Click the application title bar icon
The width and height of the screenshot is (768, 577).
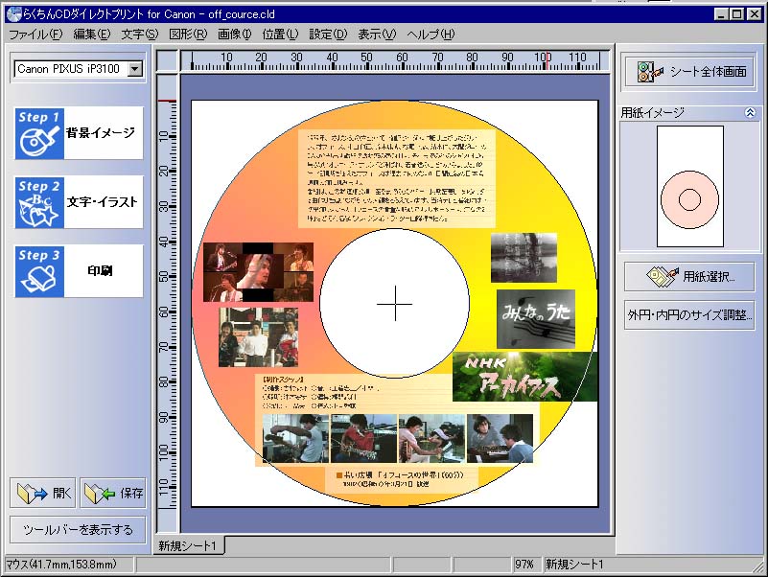pos(13,14)
